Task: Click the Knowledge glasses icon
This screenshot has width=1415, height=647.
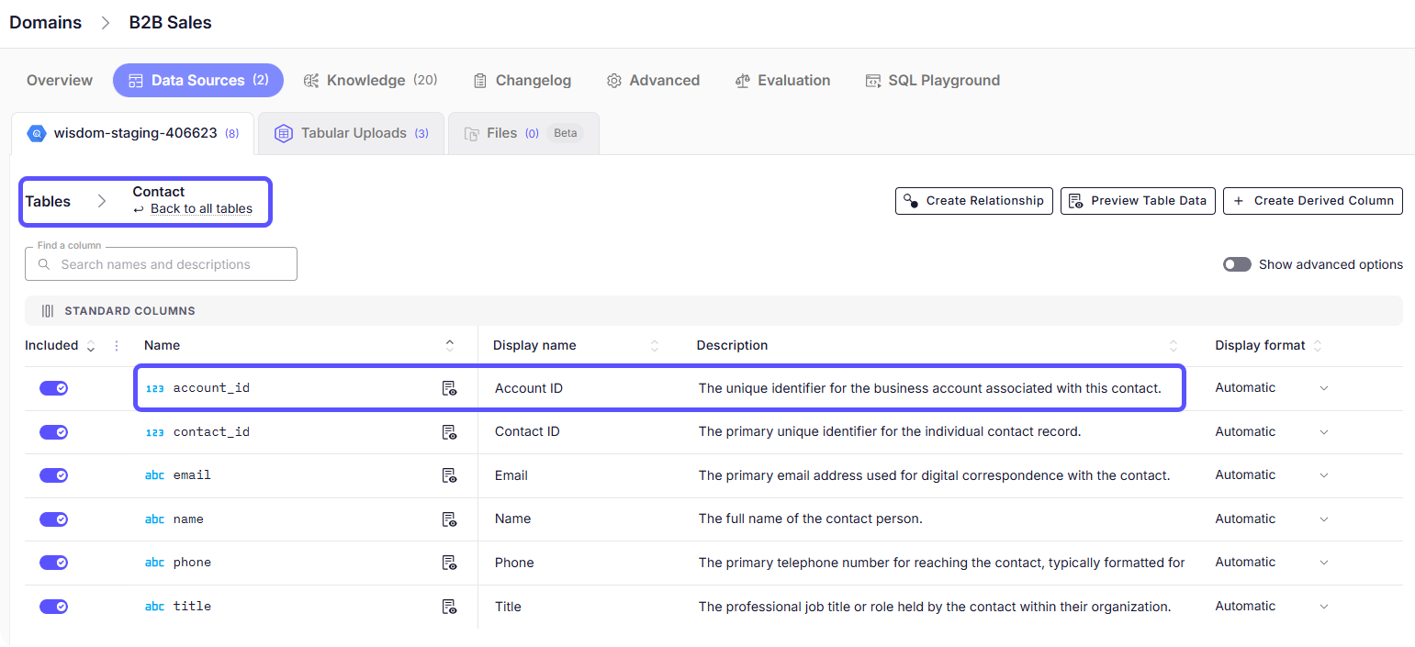Action: tap(310, 80)
